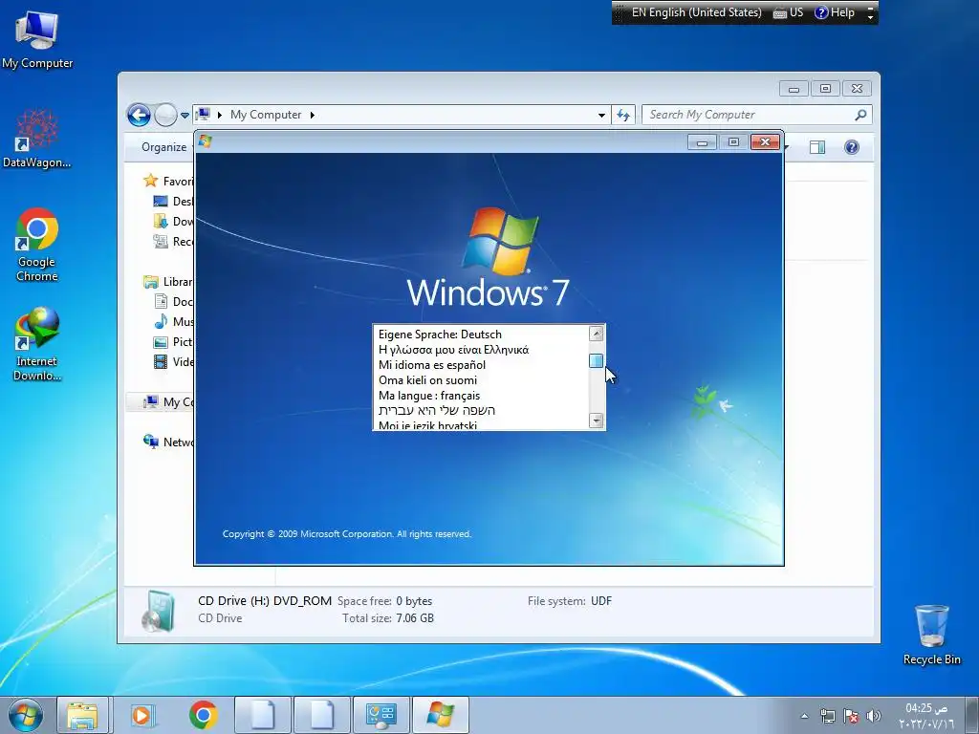Open Windows Media Player from the taskbar
979x734 pixels.
click(141, 715)
